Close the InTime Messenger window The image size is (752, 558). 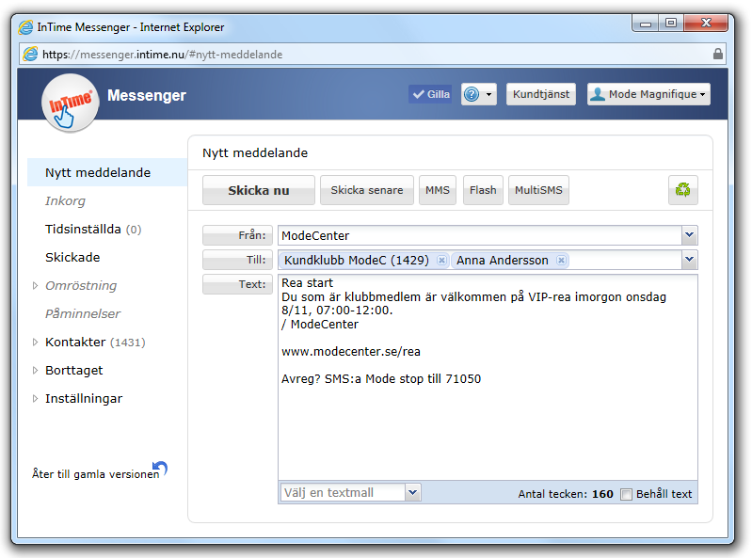pyautogui.click(x=706, y=23)
